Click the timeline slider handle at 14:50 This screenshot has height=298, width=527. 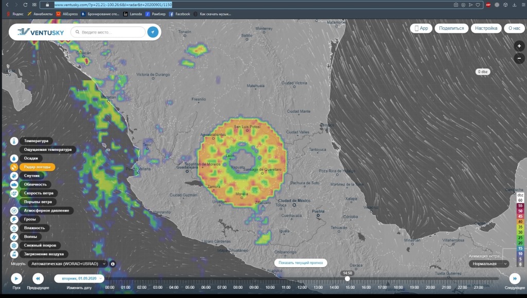tap(347, 278)
